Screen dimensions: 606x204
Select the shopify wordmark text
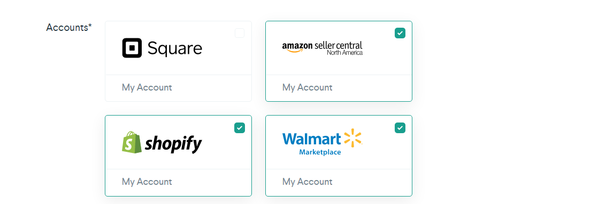pyautogui.click(x=173, y=145)
